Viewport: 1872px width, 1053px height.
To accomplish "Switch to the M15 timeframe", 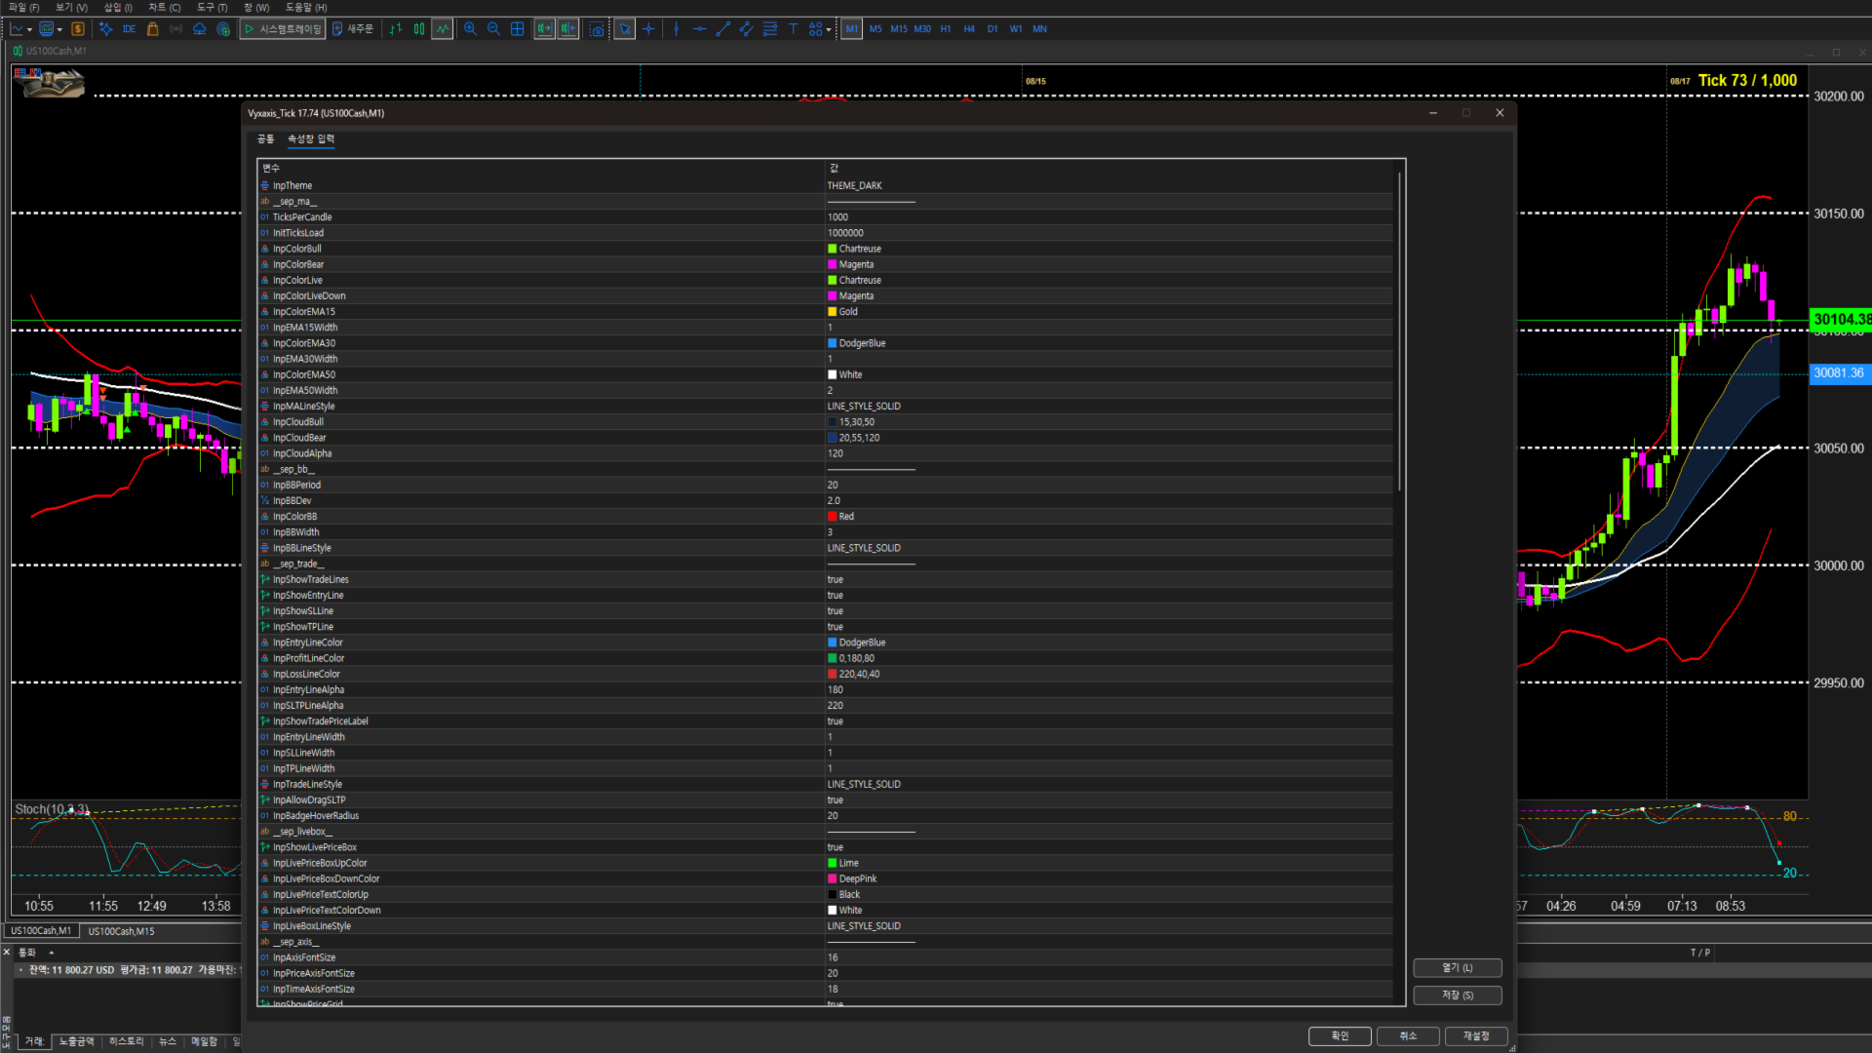I will coord(898,29).
